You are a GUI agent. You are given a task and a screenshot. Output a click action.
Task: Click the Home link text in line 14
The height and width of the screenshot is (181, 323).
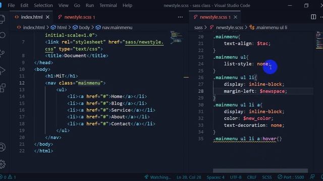click(x=117, y=97)
